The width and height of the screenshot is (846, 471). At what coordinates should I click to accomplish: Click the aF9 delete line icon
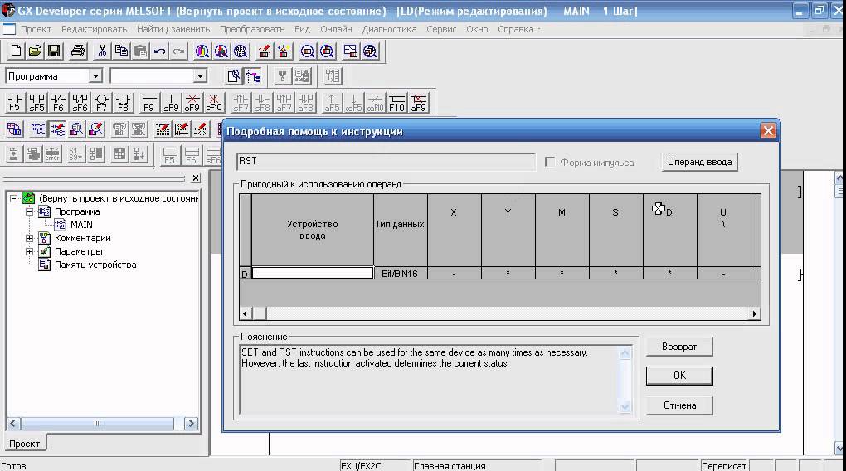coord(418,103)
